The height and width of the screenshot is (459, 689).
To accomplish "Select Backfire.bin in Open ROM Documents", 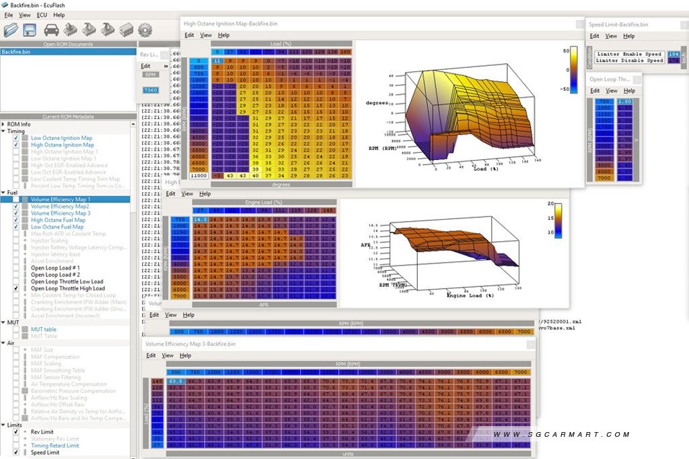I will [x=68, y=52].
